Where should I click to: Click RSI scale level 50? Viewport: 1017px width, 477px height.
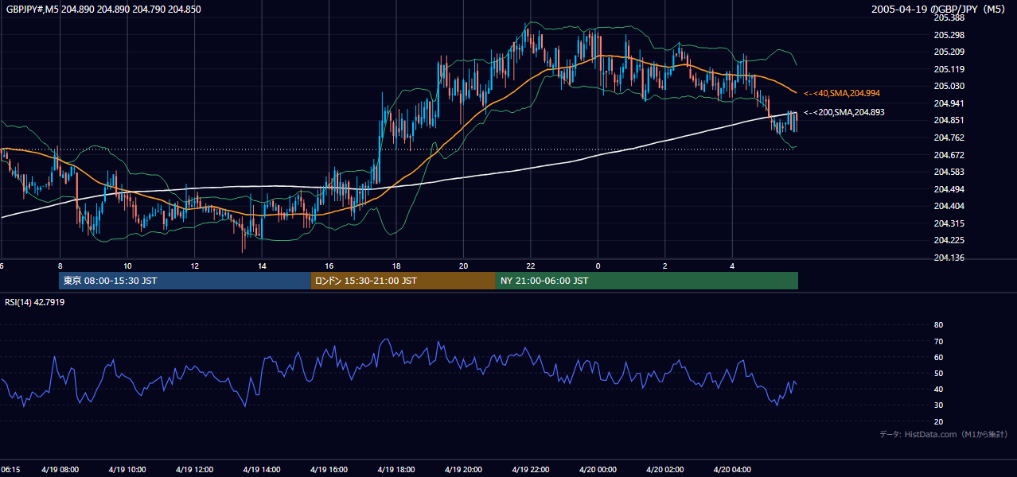click(938, 374)
